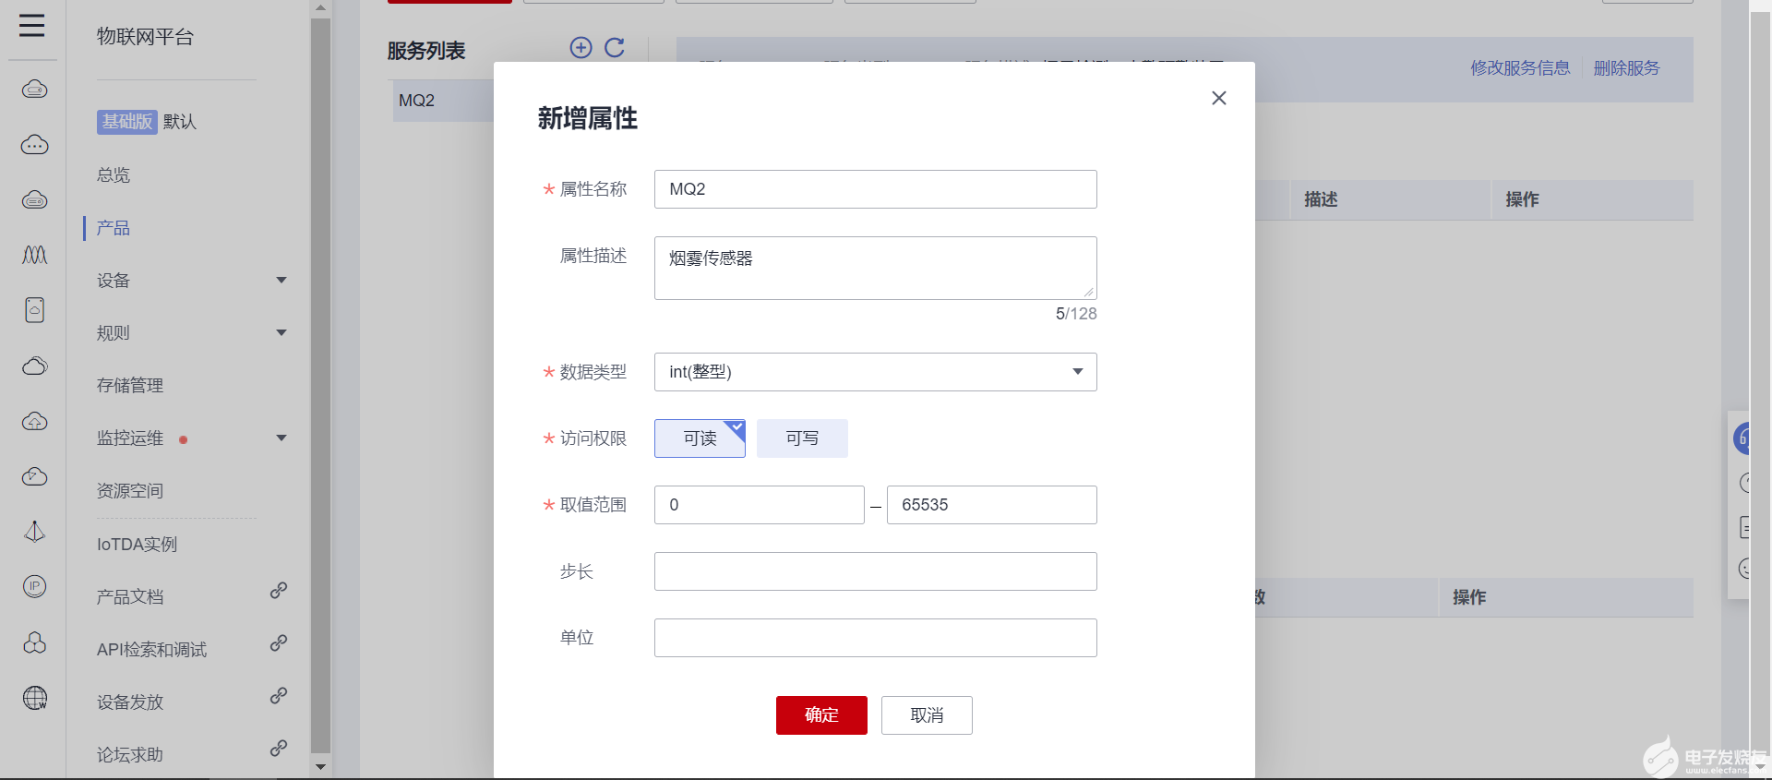Click the 单位 input field
The image size is (1772, 780).
(x=875, y=638)
